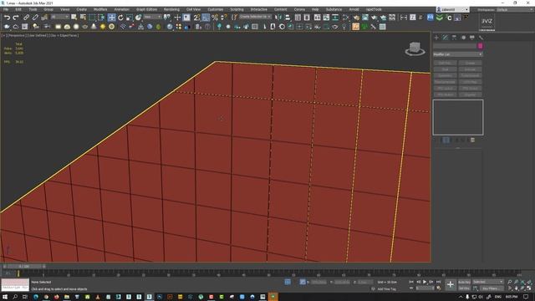The height and width of the screenshot is (301, 535).
Task: Open the selection filter dropdown in toolbar
Action: (x=59, y=17)
